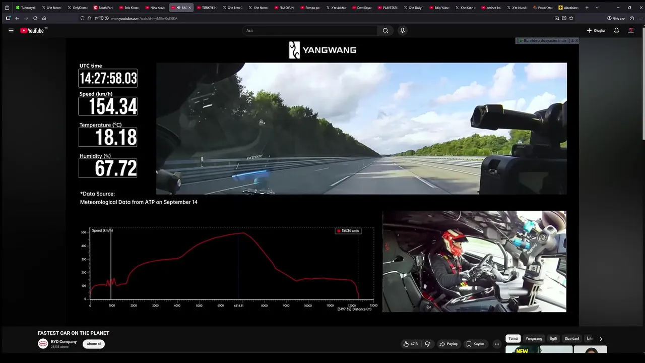This screenshot has height=363, width=645.
Task: View site security padlock info
Action: pyautogui.click(x=89, y=18)
